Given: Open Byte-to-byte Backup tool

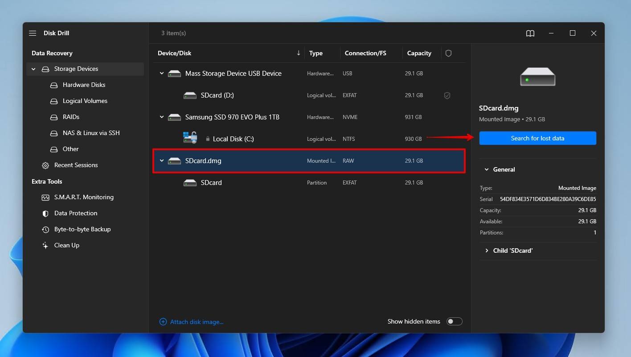Looking at the screenshot, I should [x=82, y=230].
